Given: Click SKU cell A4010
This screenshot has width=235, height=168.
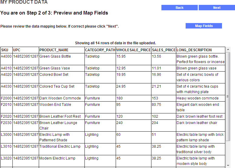Looking at the screenshot, I should [x=6, y=68].
